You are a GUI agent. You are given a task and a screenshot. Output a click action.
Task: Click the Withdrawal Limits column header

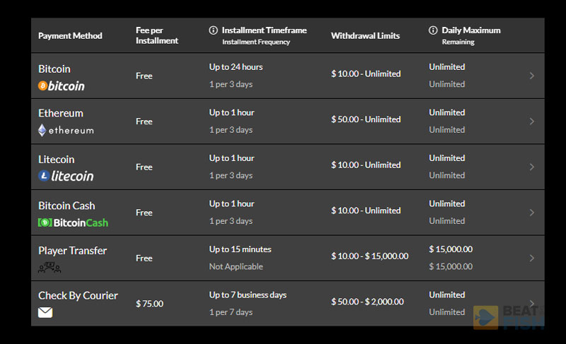[365, 35]
